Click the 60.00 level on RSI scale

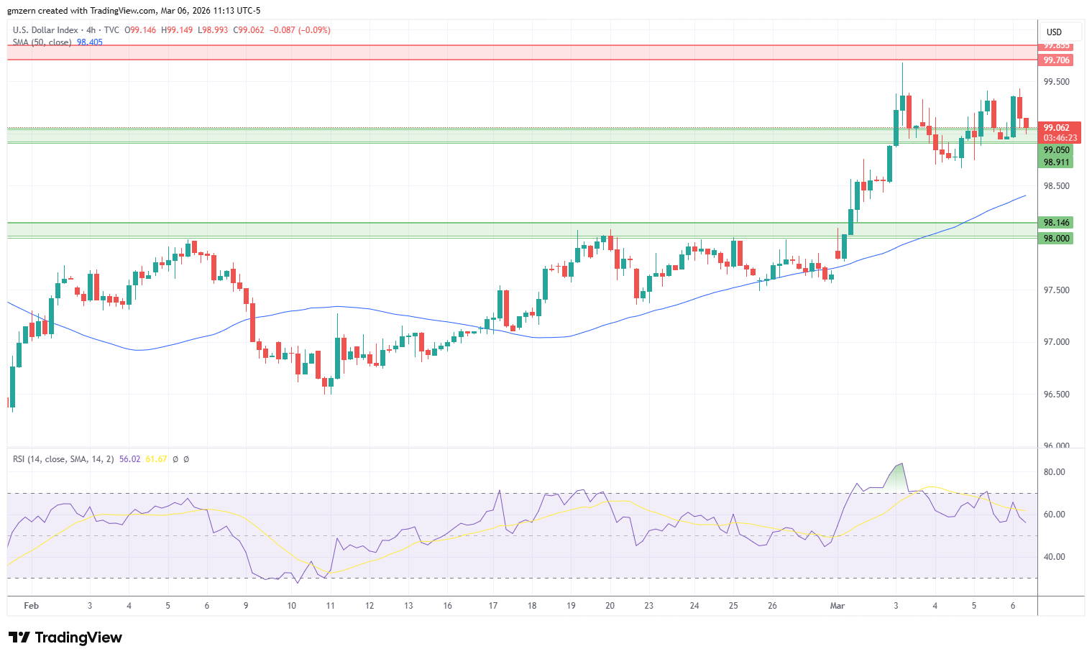(x=1055, y=515)
